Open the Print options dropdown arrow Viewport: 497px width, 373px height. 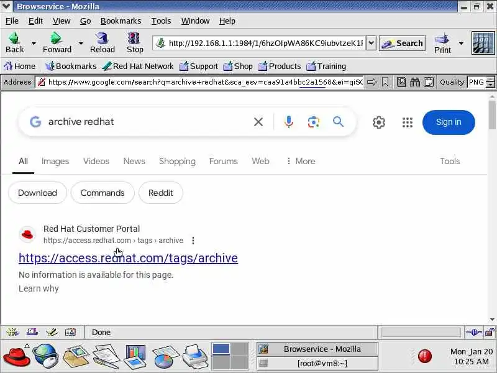[461, 43]
